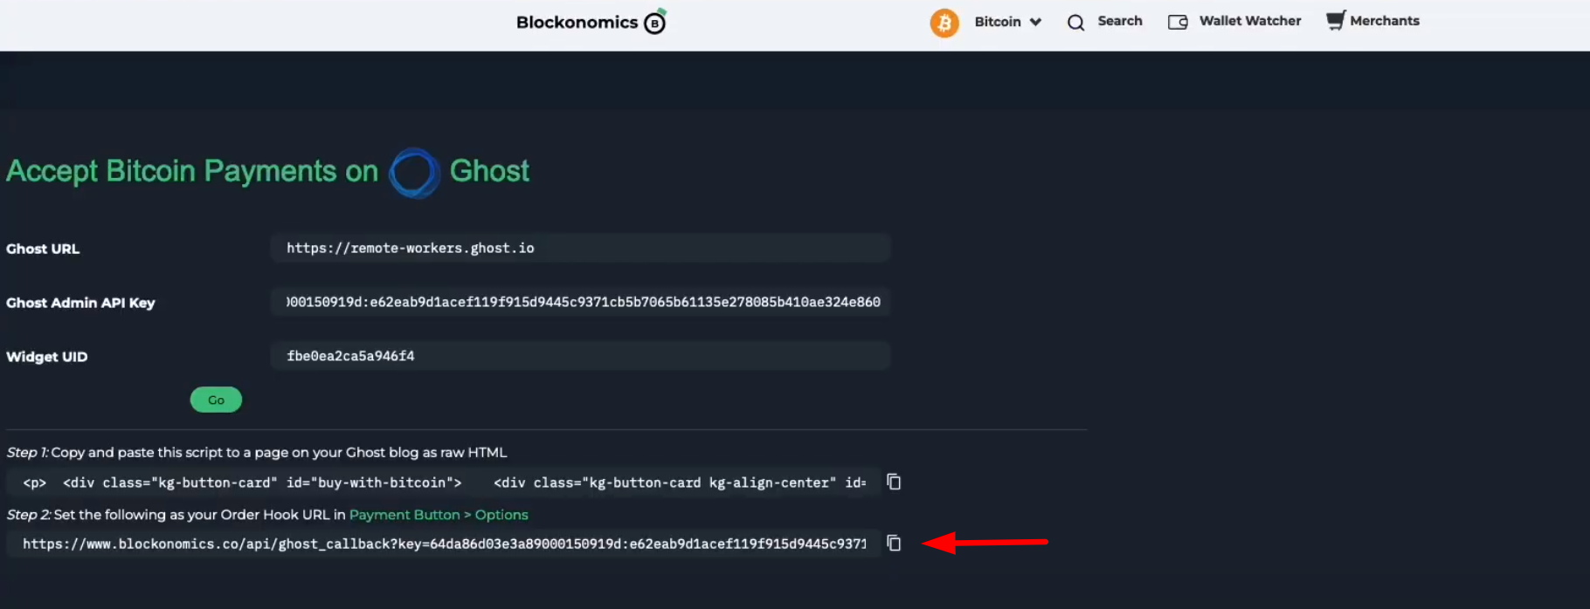
Task: Open the Bitcoin currency dropdown arrow
Action: click(1035, 22)
